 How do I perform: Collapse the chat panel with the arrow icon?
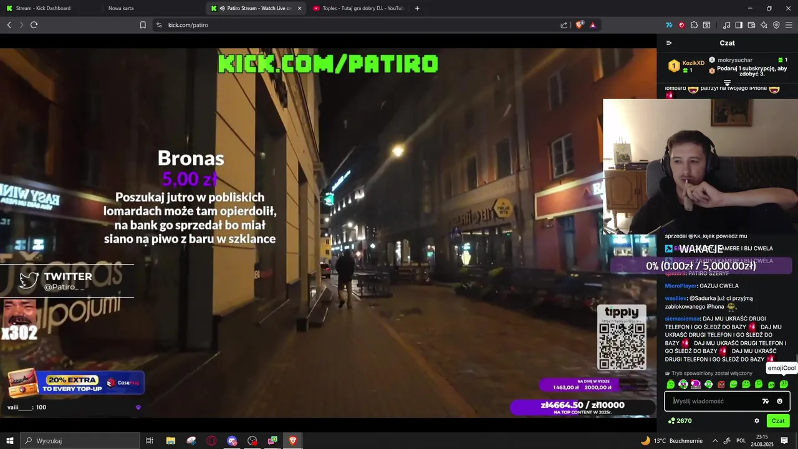coord(669,43)
